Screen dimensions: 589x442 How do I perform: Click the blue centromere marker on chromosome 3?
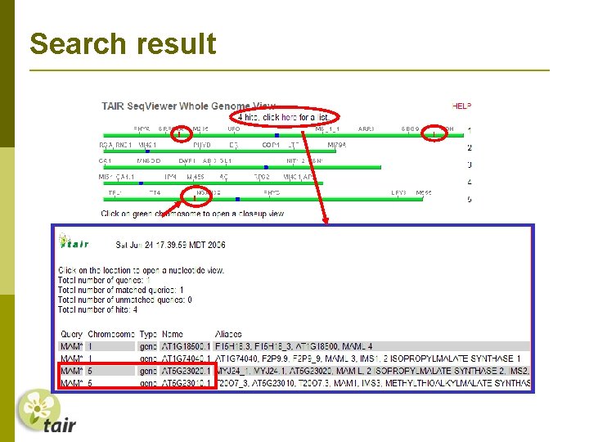(266, 167)
